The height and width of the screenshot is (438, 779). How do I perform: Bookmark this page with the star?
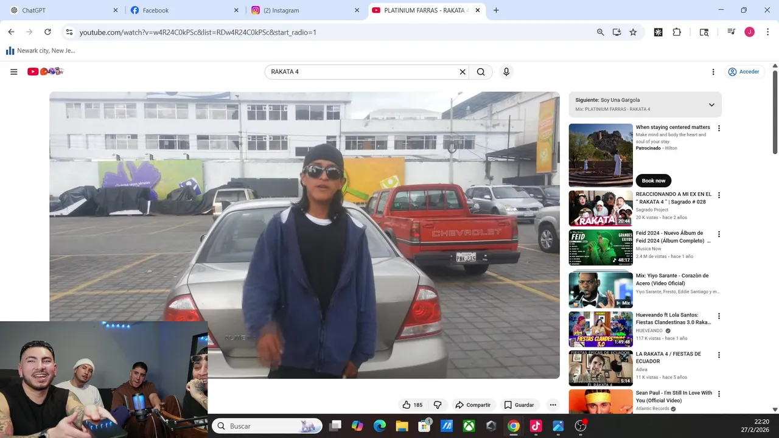633,32
